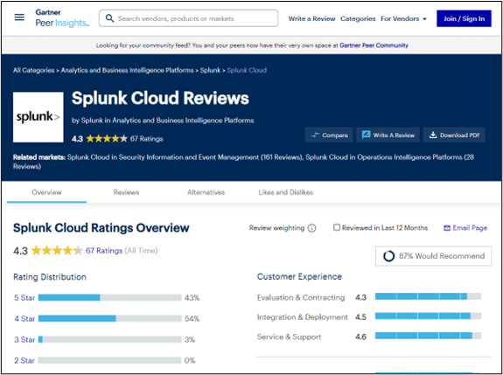Click the Download PDF button
The image size is (503, 375).
click(x=454, y=135)
